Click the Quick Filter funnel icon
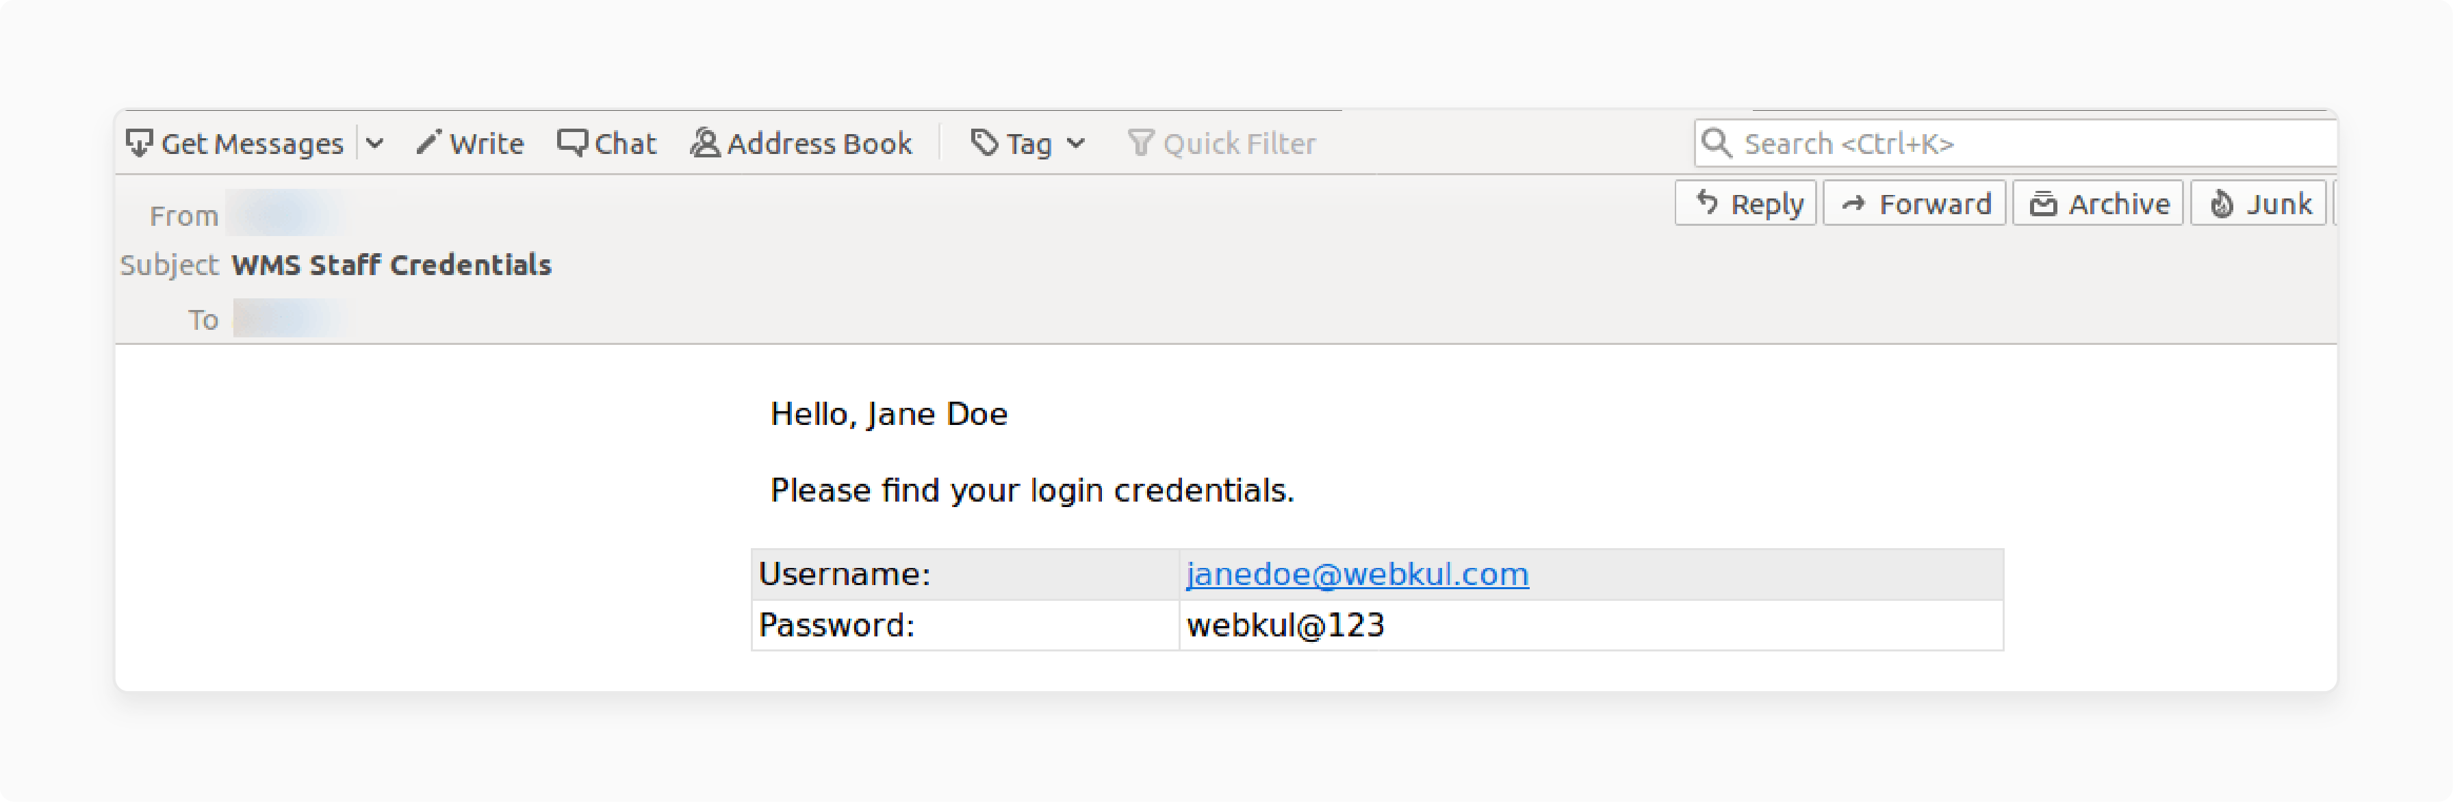The height and width of the screenshot is (802, 2453). 1140,144
